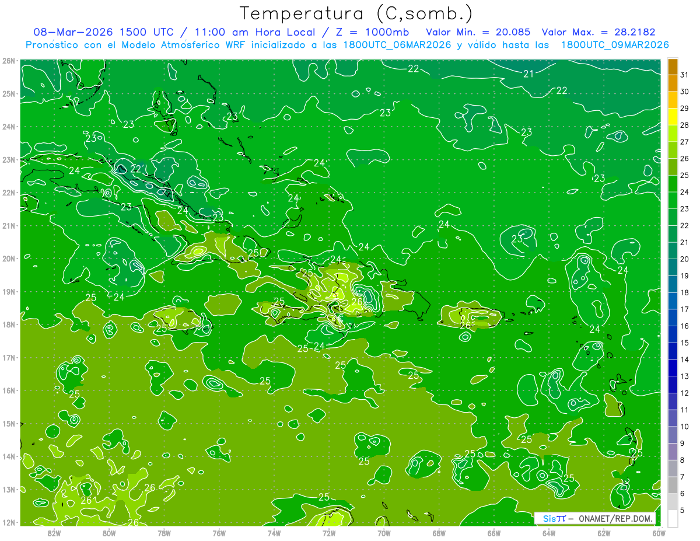The height and width of the screenshot is (541, 700).
Task: Select the 16N latitude axis label
Action: click(x=9, y=390)
